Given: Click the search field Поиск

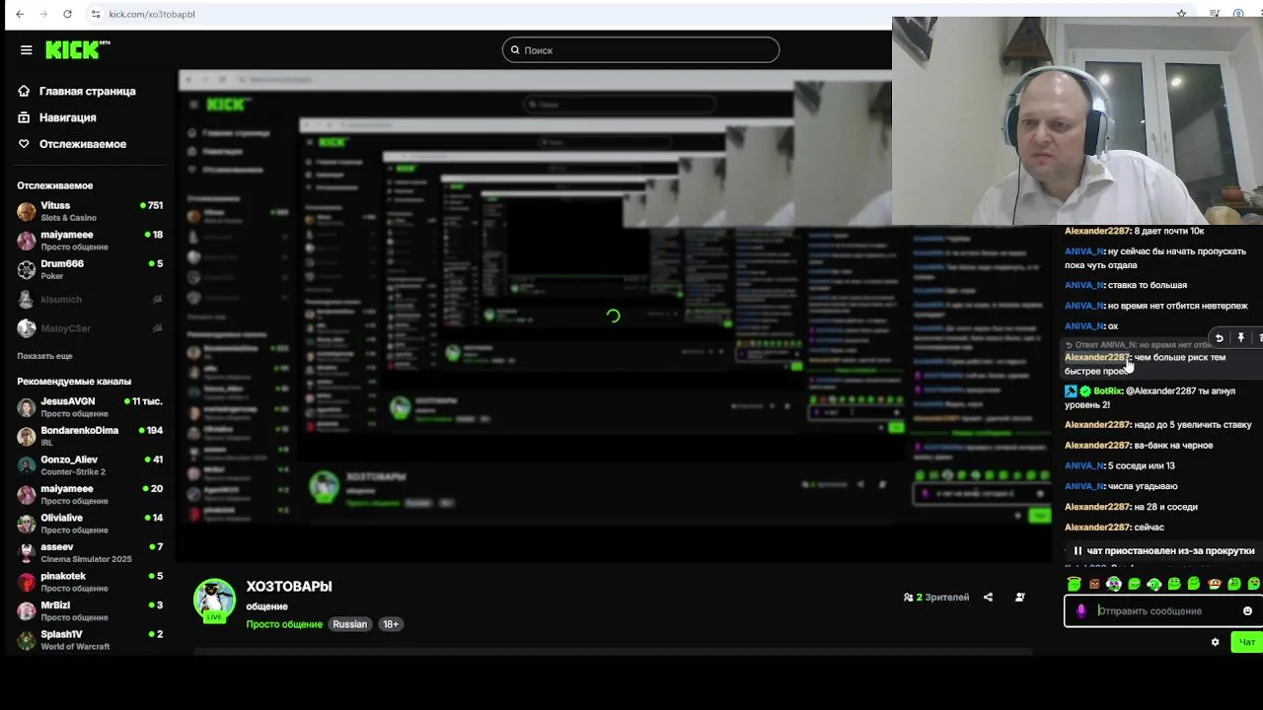Looking at the screenshot, I should tap(640, 50).
